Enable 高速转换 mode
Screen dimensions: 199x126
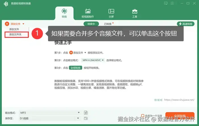(x=186, y=24)
